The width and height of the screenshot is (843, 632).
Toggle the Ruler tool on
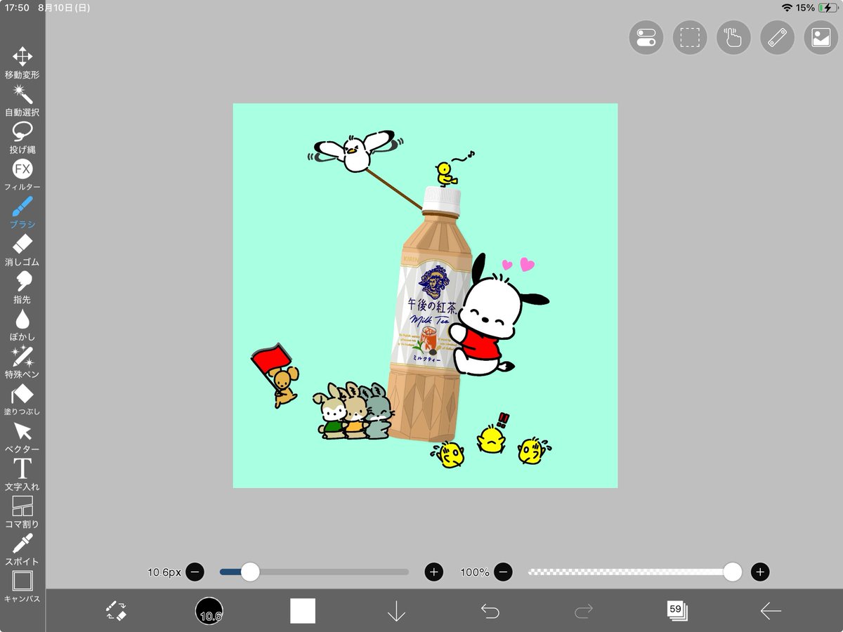tap(777, 38)
